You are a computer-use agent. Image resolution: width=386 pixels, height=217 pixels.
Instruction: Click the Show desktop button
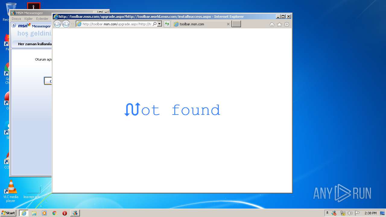pyautogui.click(x=383, y=213)
